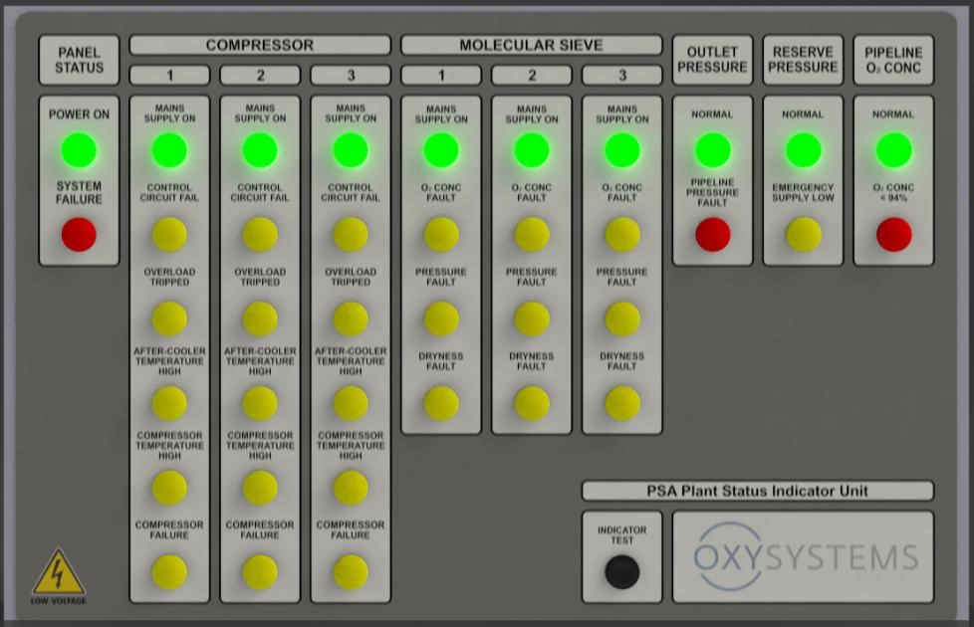Viewport: 974px width, 627px height.
Task: Click Molecular Sieve 2 Pressure Fault lamp
Action: click(x=532, y=319)
